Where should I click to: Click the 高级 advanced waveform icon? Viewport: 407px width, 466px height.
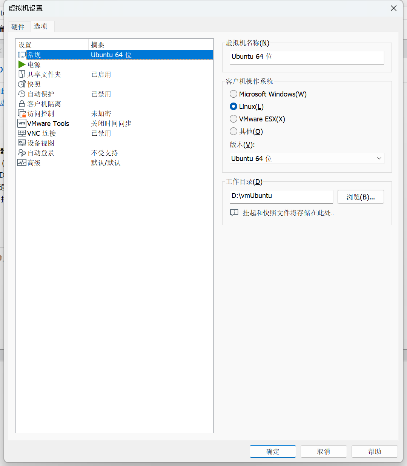(x=22, y=163)
